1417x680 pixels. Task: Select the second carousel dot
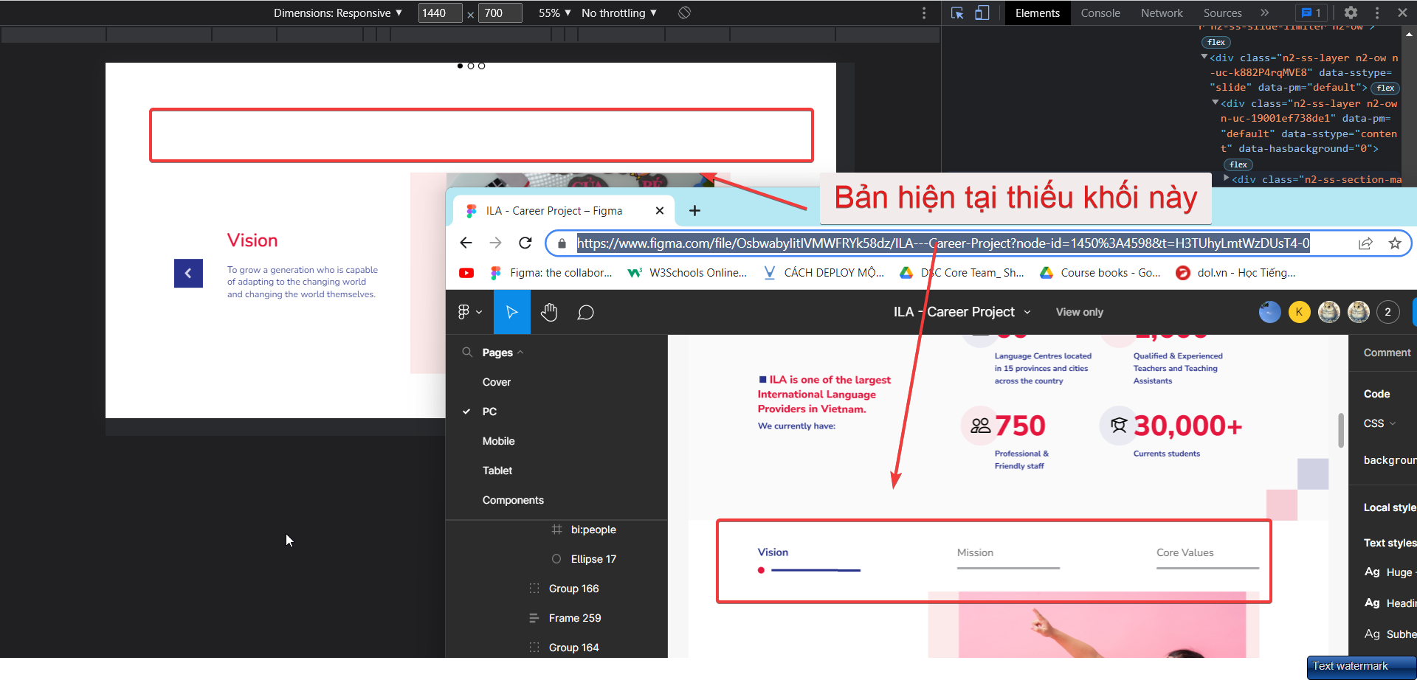[x=471, y=66]
